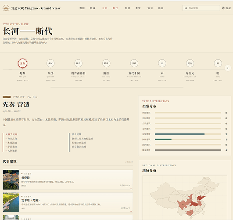233x220 pixels.
Task: Open the 安丰塘 card thumbnail image
Action: 11,202
